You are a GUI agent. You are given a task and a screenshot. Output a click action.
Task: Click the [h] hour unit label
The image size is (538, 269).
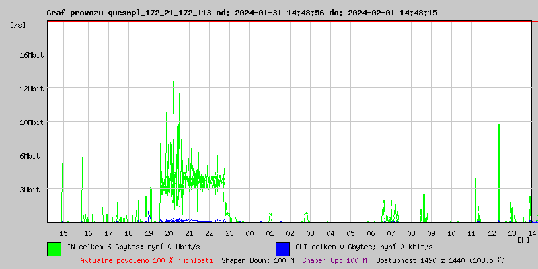(523, 239)
